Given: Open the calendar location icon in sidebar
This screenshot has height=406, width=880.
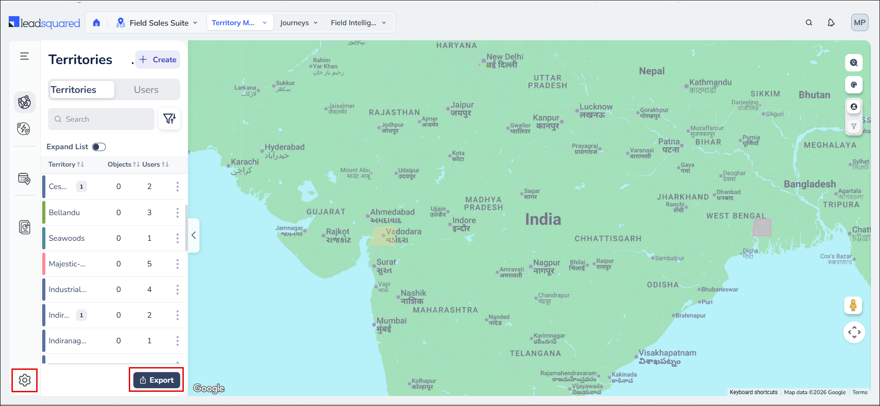Looking at the screenshot, I should pyautogui.click(x=24, y=179).
